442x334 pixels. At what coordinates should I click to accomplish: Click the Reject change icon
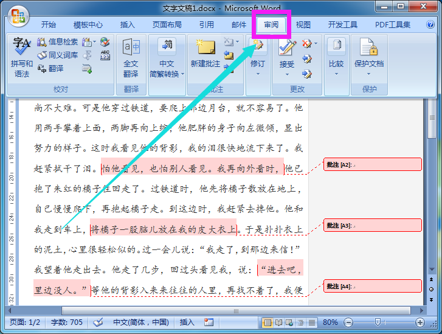tap(306, 43)
